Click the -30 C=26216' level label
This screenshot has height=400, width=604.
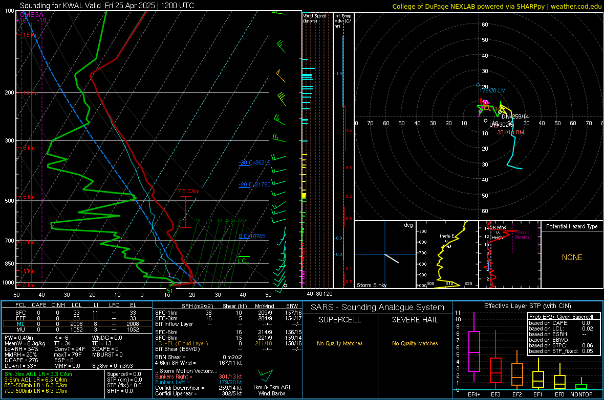coord(254,162)
